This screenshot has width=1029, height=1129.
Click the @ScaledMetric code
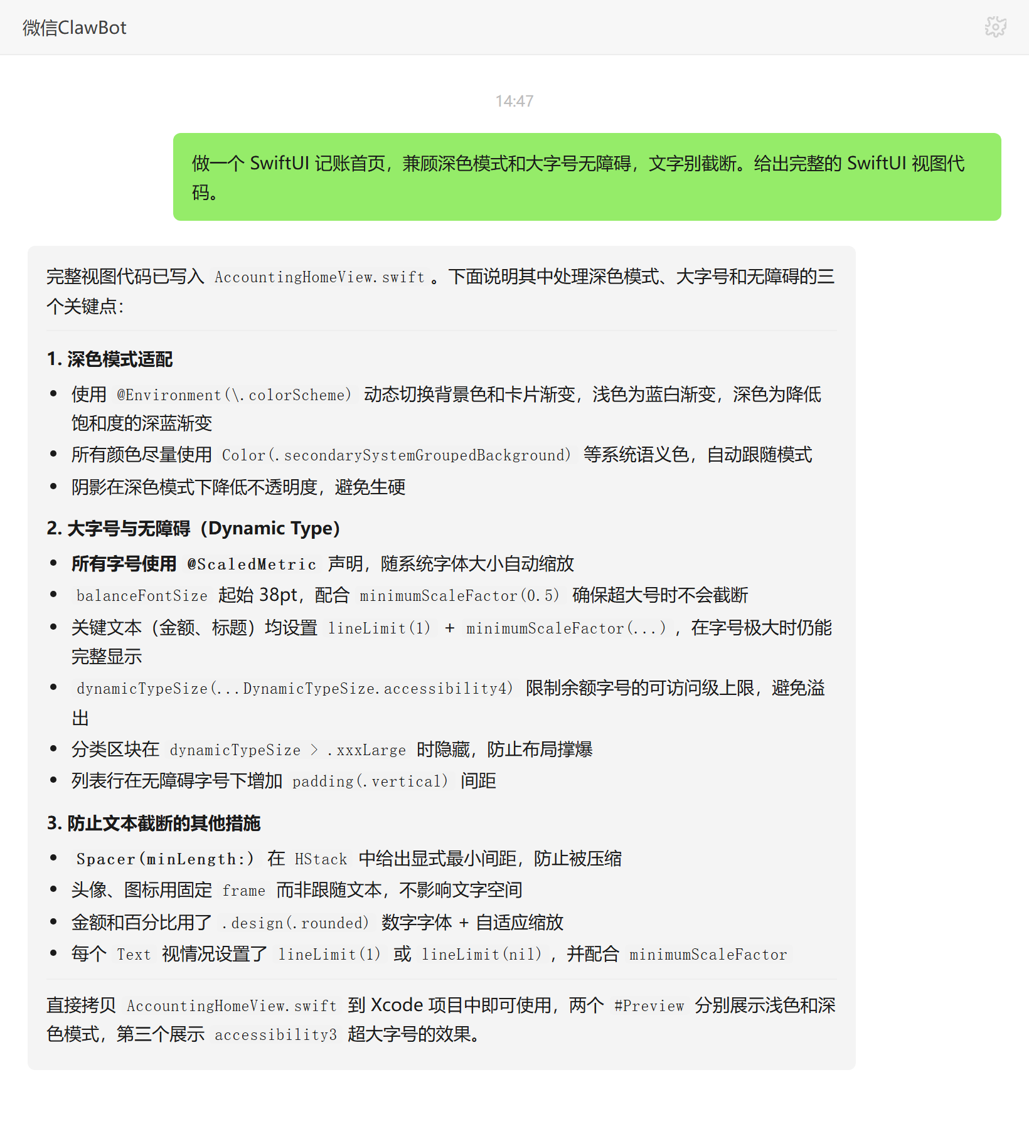pos(252,564)
